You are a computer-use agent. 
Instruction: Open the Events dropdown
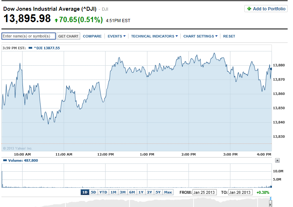(x=117, y=36)
